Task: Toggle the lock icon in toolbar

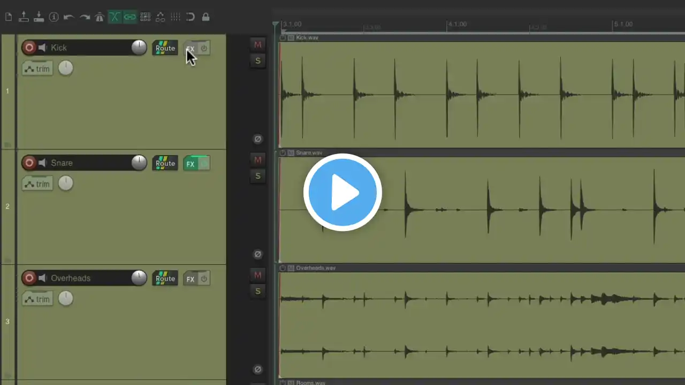Action: 205,17
